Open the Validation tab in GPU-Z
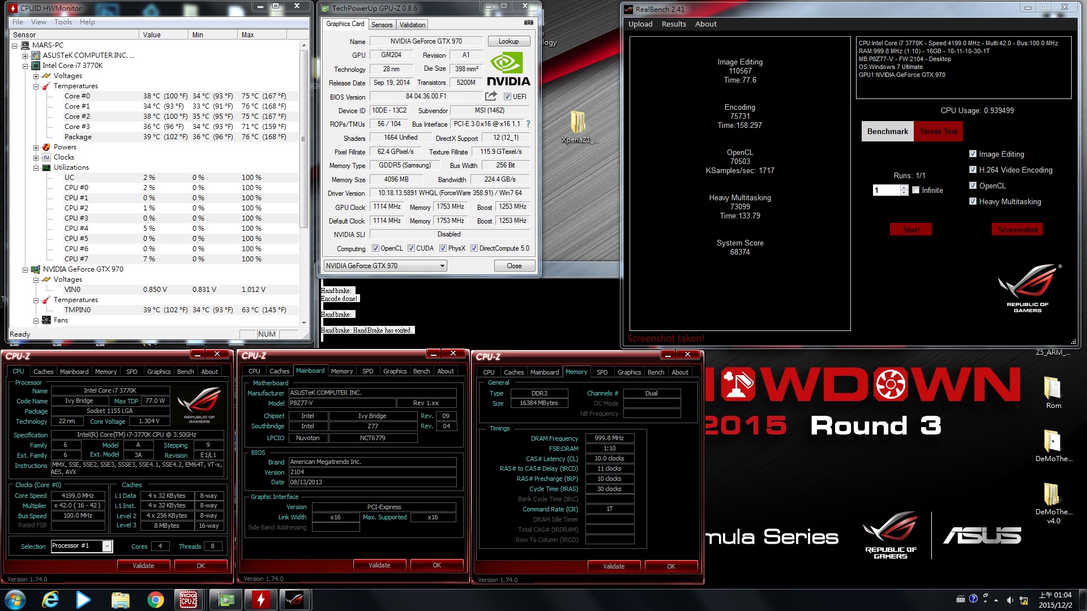This screenshot has width=1087, height=611. 412,25
